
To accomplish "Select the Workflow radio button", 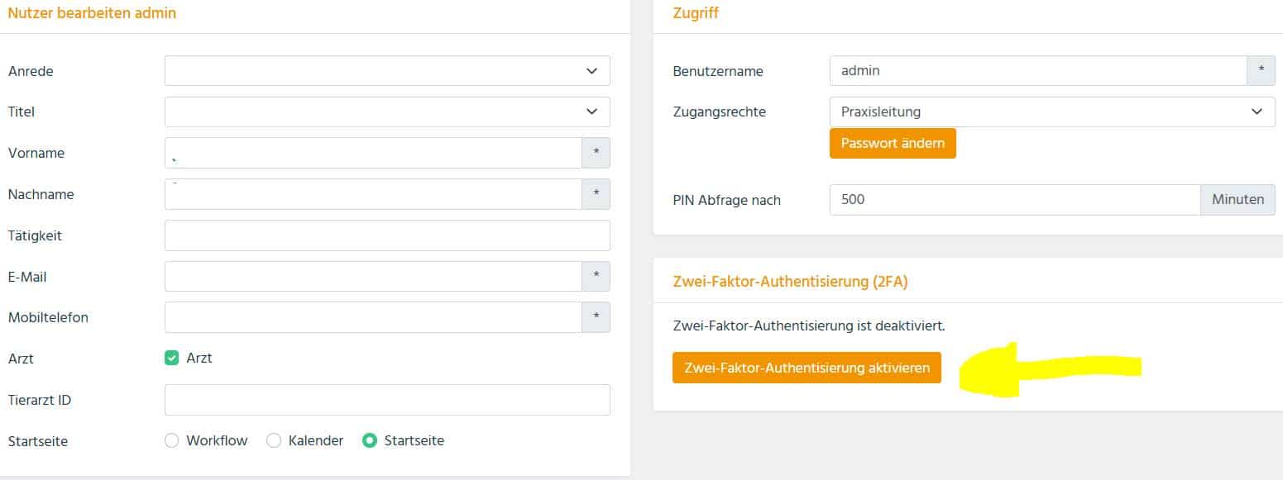I will coord(172,440).
